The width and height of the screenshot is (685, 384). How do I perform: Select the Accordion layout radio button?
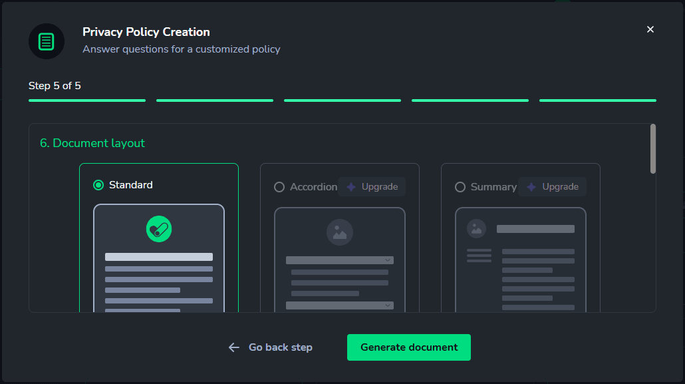point(279,187)
